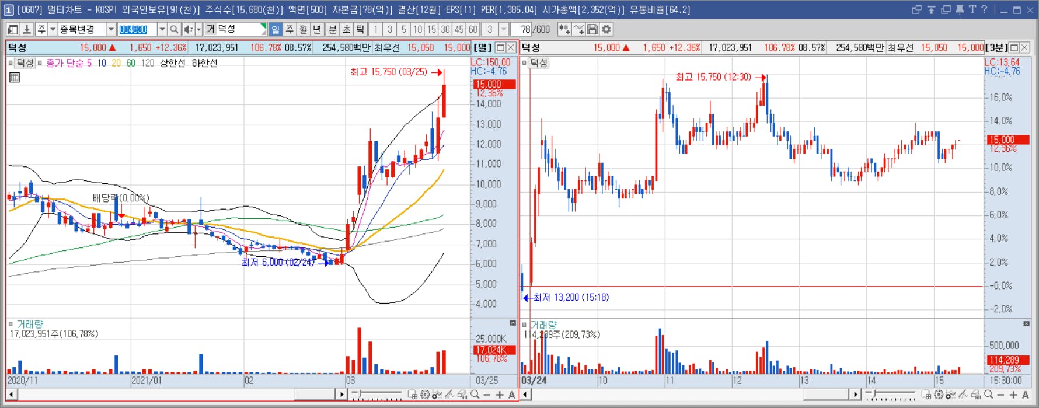Image resolution: width=1039 pixels, height=408 pixels.
Task: Open the 주 type dropdown arrow
Action: pyautogui.click(x=53, y=29)
